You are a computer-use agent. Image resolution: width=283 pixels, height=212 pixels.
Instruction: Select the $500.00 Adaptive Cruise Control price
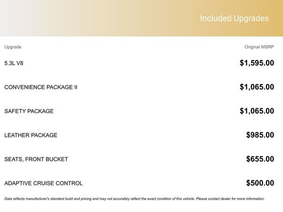point(260,183)
